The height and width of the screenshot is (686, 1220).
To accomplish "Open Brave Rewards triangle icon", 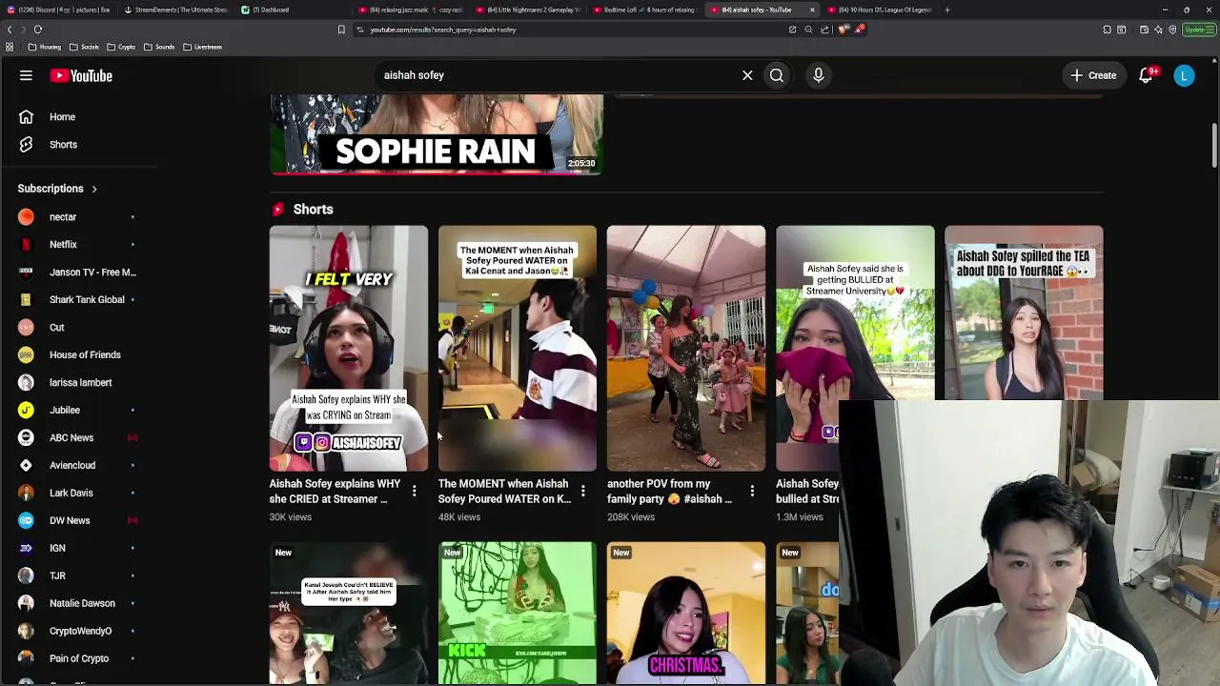I will 859,30.
